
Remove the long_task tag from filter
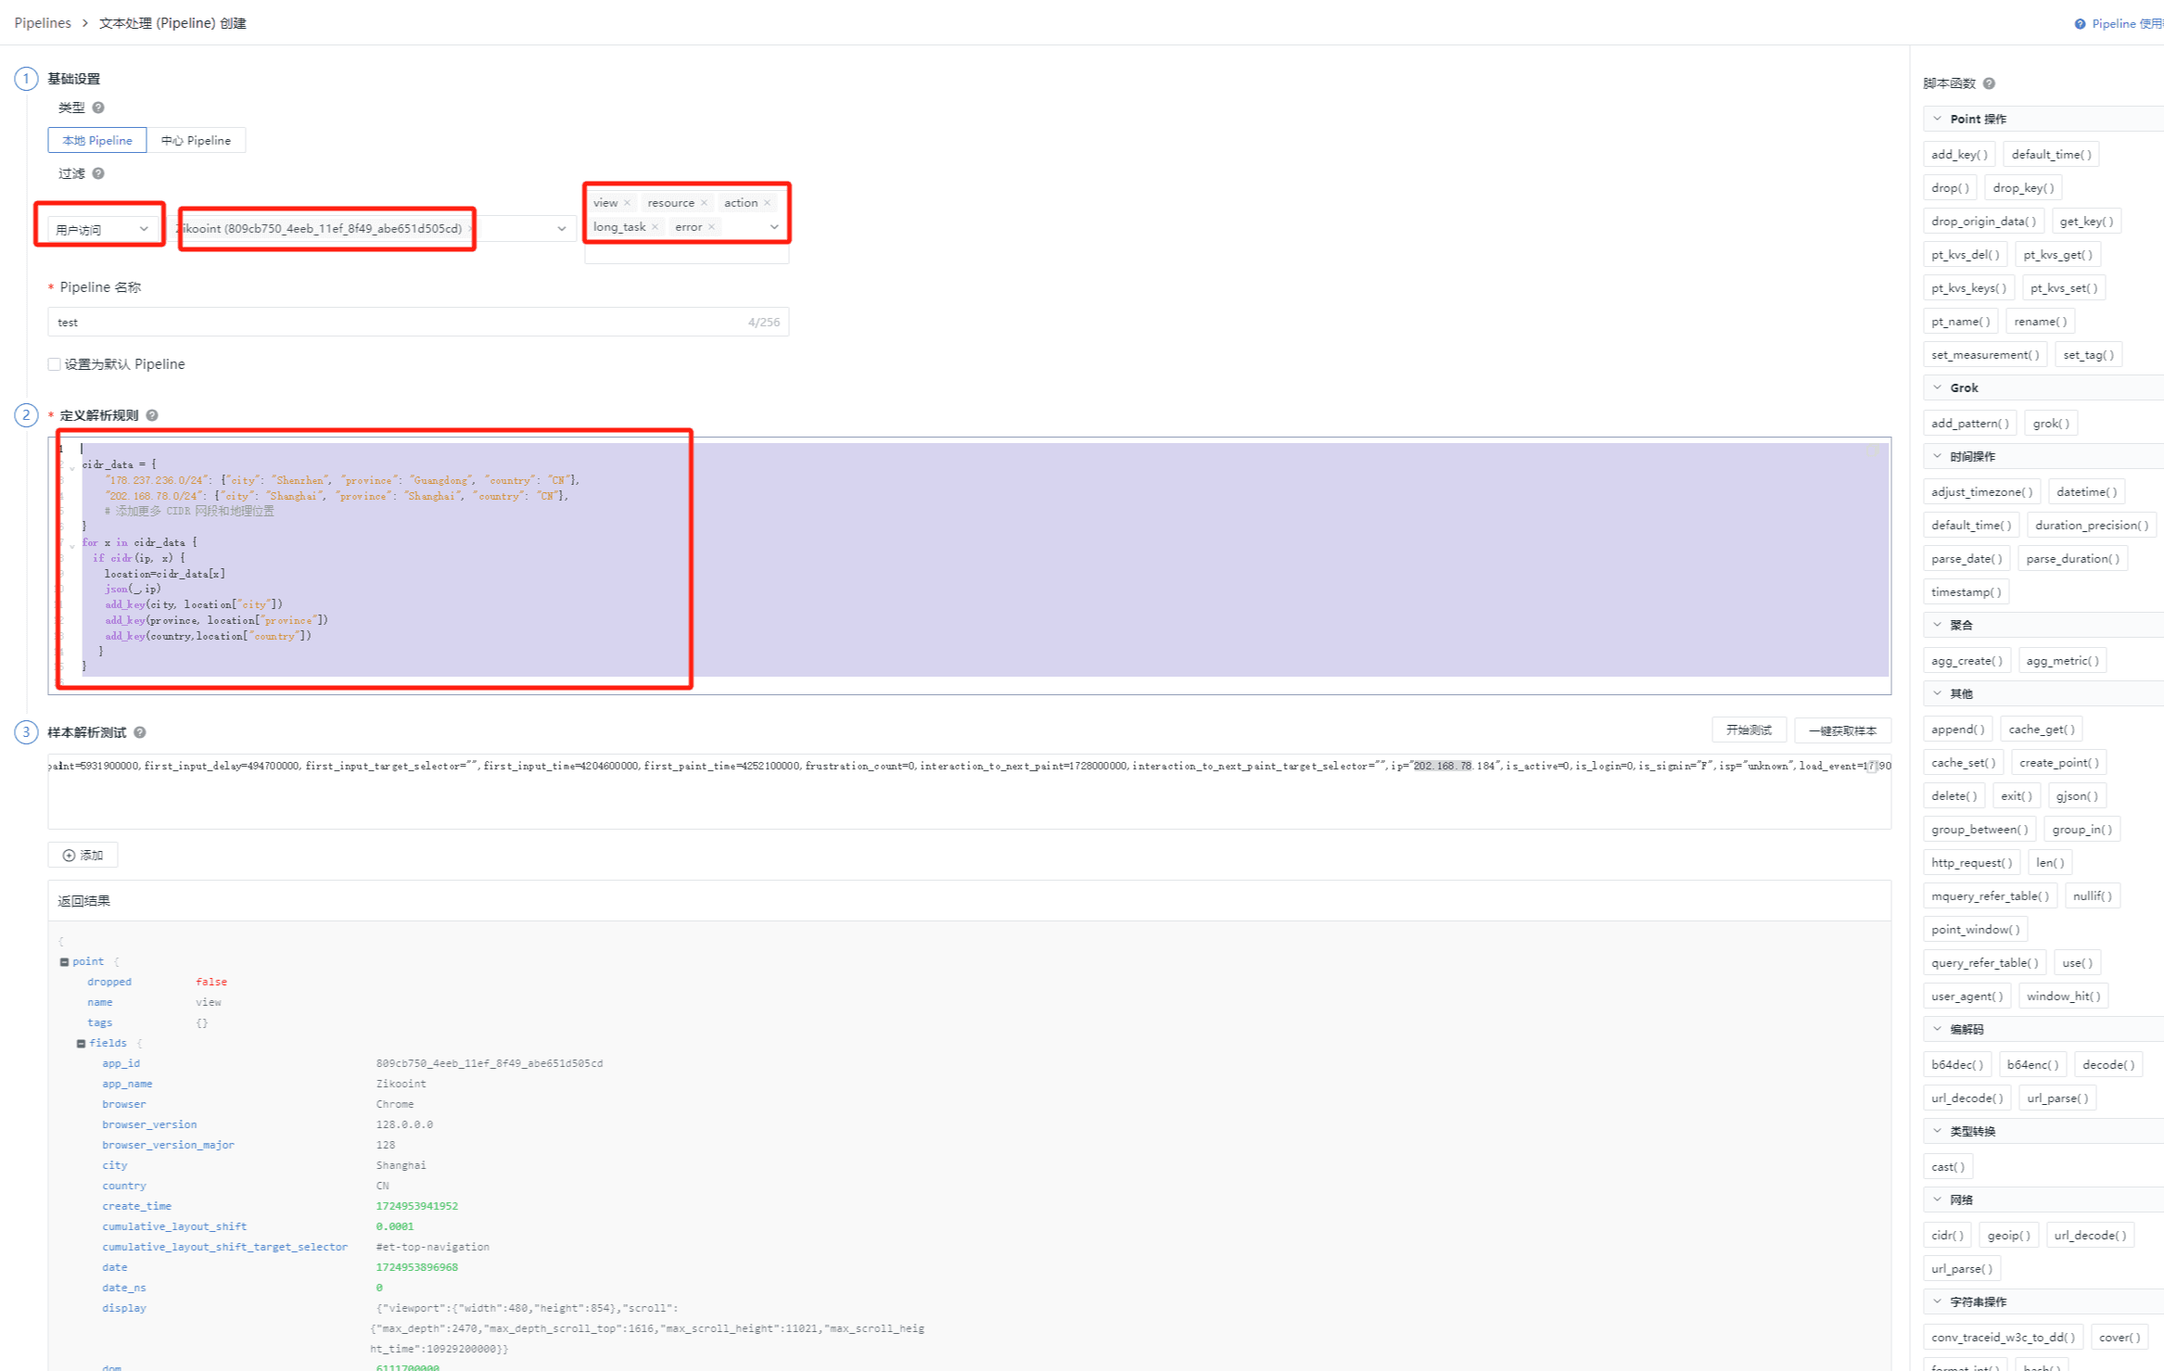(x=656, y=227)
